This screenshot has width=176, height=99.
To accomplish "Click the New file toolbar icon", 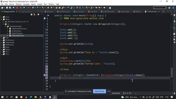I will coord(2,8).
